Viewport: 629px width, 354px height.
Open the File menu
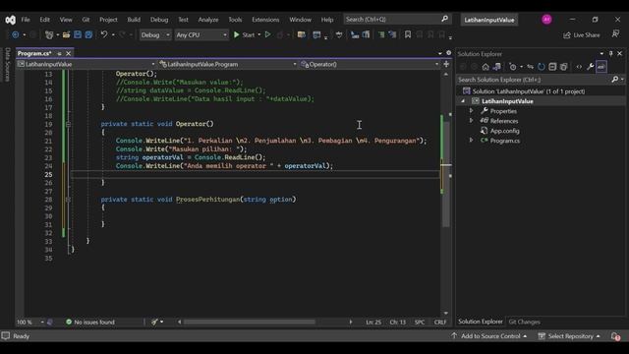[x=26, y=20]
